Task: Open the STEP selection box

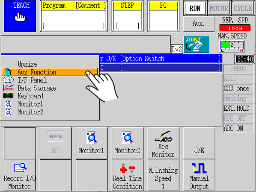Action: pyautogui.click(x=127, y=16)
